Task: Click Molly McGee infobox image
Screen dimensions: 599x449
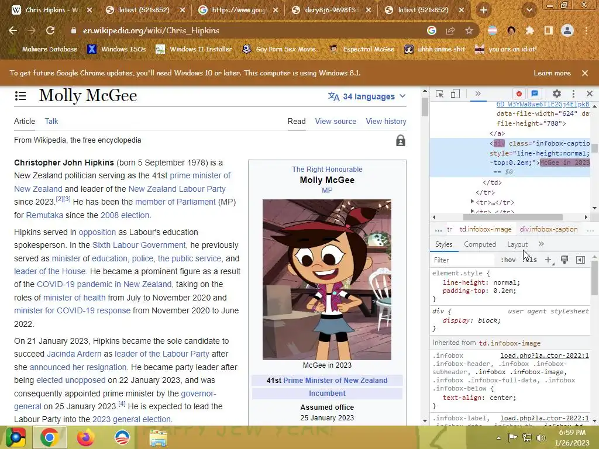Action: click(327, 279)
